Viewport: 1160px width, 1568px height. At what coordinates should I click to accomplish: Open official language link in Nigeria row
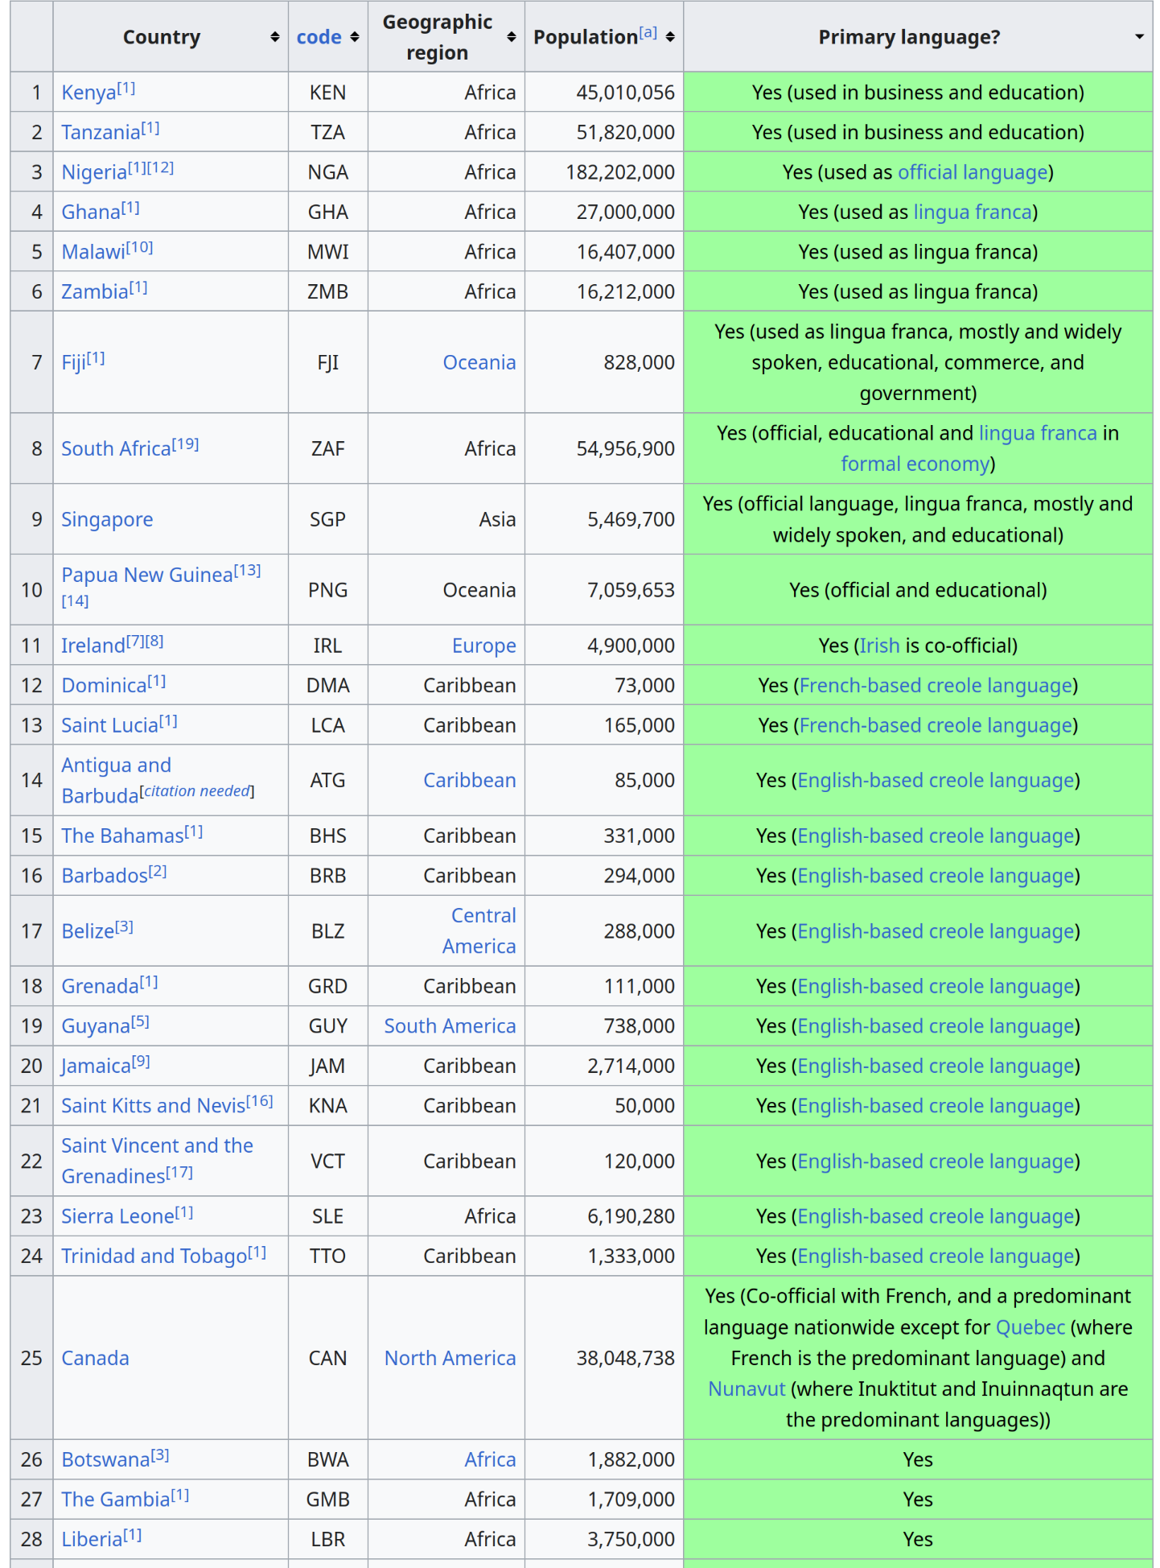[973, 172]
